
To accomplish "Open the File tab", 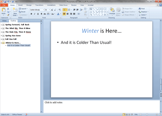I will 4,5.
